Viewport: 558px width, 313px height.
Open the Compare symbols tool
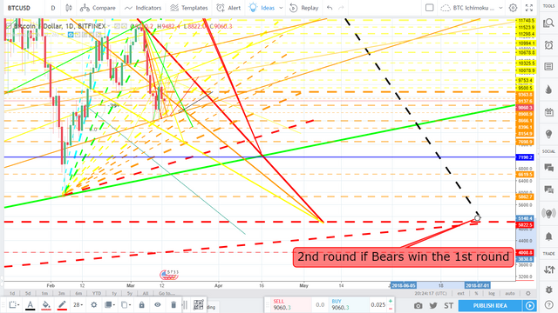pyautogui.click(x=98, y=8)
